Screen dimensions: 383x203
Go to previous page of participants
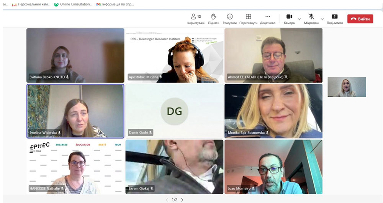167,200
